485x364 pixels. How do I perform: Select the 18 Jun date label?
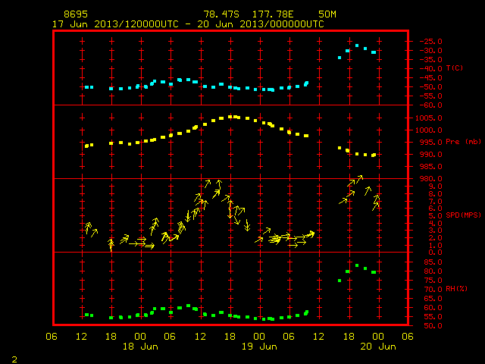click(x=140, y=347)
